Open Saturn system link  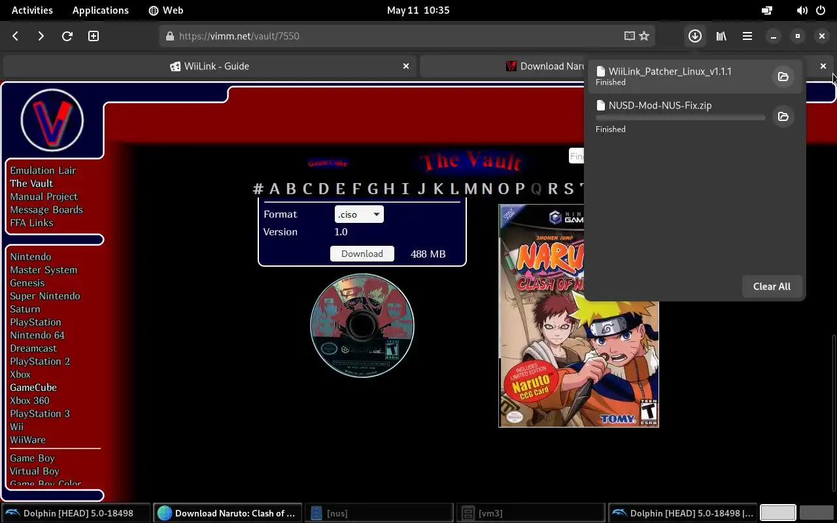(25, 309)
